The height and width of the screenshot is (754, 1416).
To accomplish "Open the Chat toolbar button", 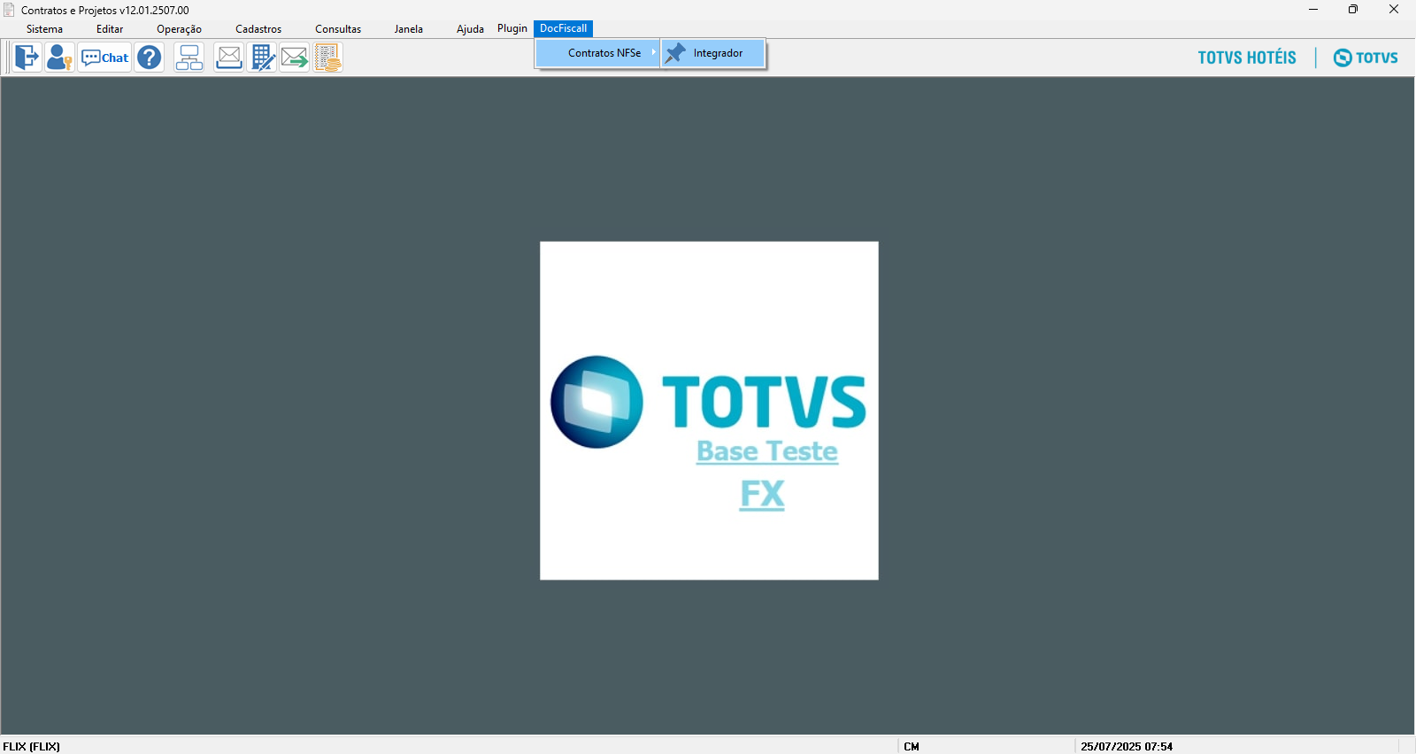I will pyautogui.click(x=104, y=58).
